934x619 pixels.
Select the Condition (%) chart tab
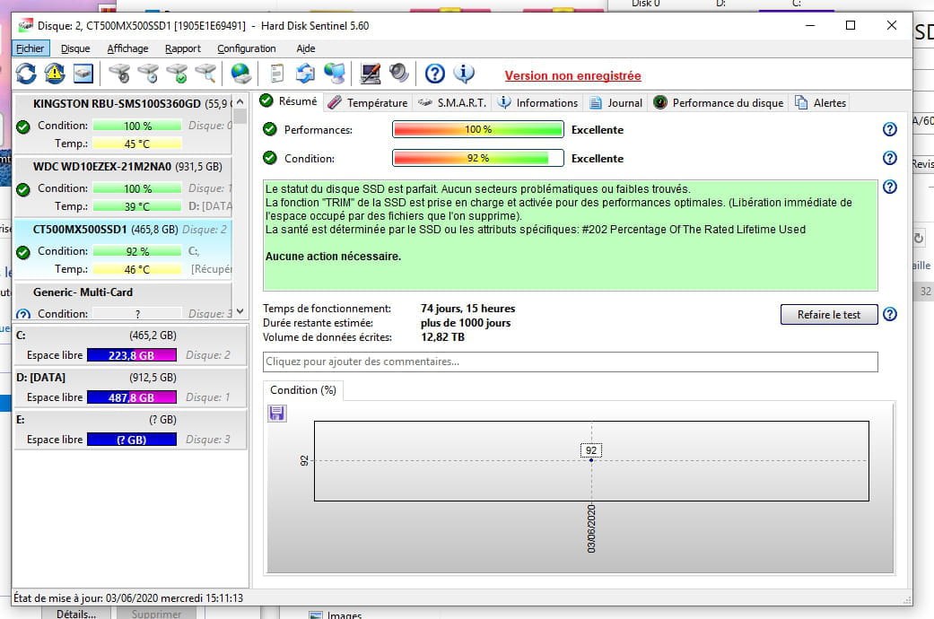(303, 389)
